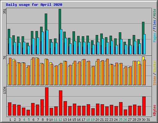Click day label 10 on the x-axis
158x123 pixels.
(51, 120)
